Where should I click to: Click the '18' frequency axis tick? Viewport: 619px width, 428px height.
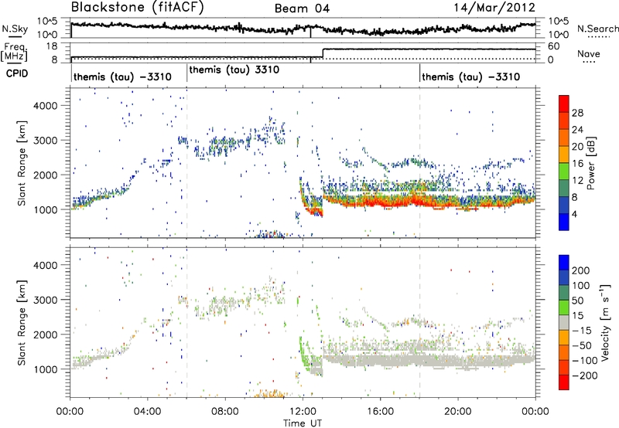pos(52,46)
